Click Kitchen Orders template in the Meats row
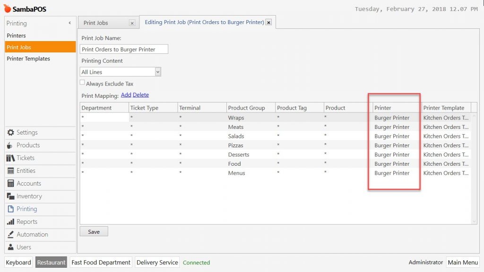Viewport: 484px width, 272px height. (x=446, y=127)
